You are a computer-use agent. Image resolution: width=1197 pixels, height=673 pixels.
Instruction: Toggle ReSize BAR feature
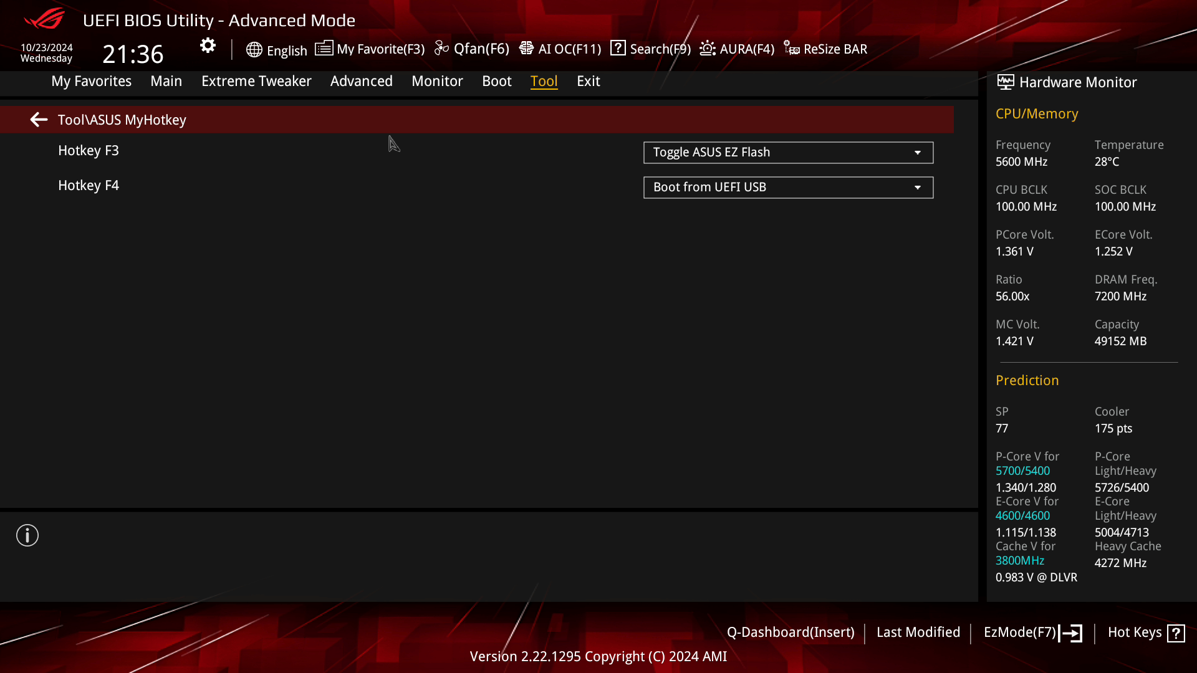[825, 49]
